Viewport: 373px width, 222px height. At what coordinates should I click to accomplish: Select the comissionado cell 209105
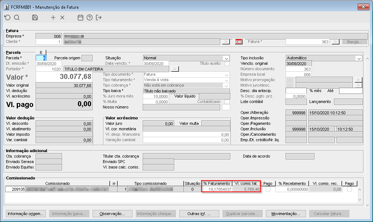15,189
